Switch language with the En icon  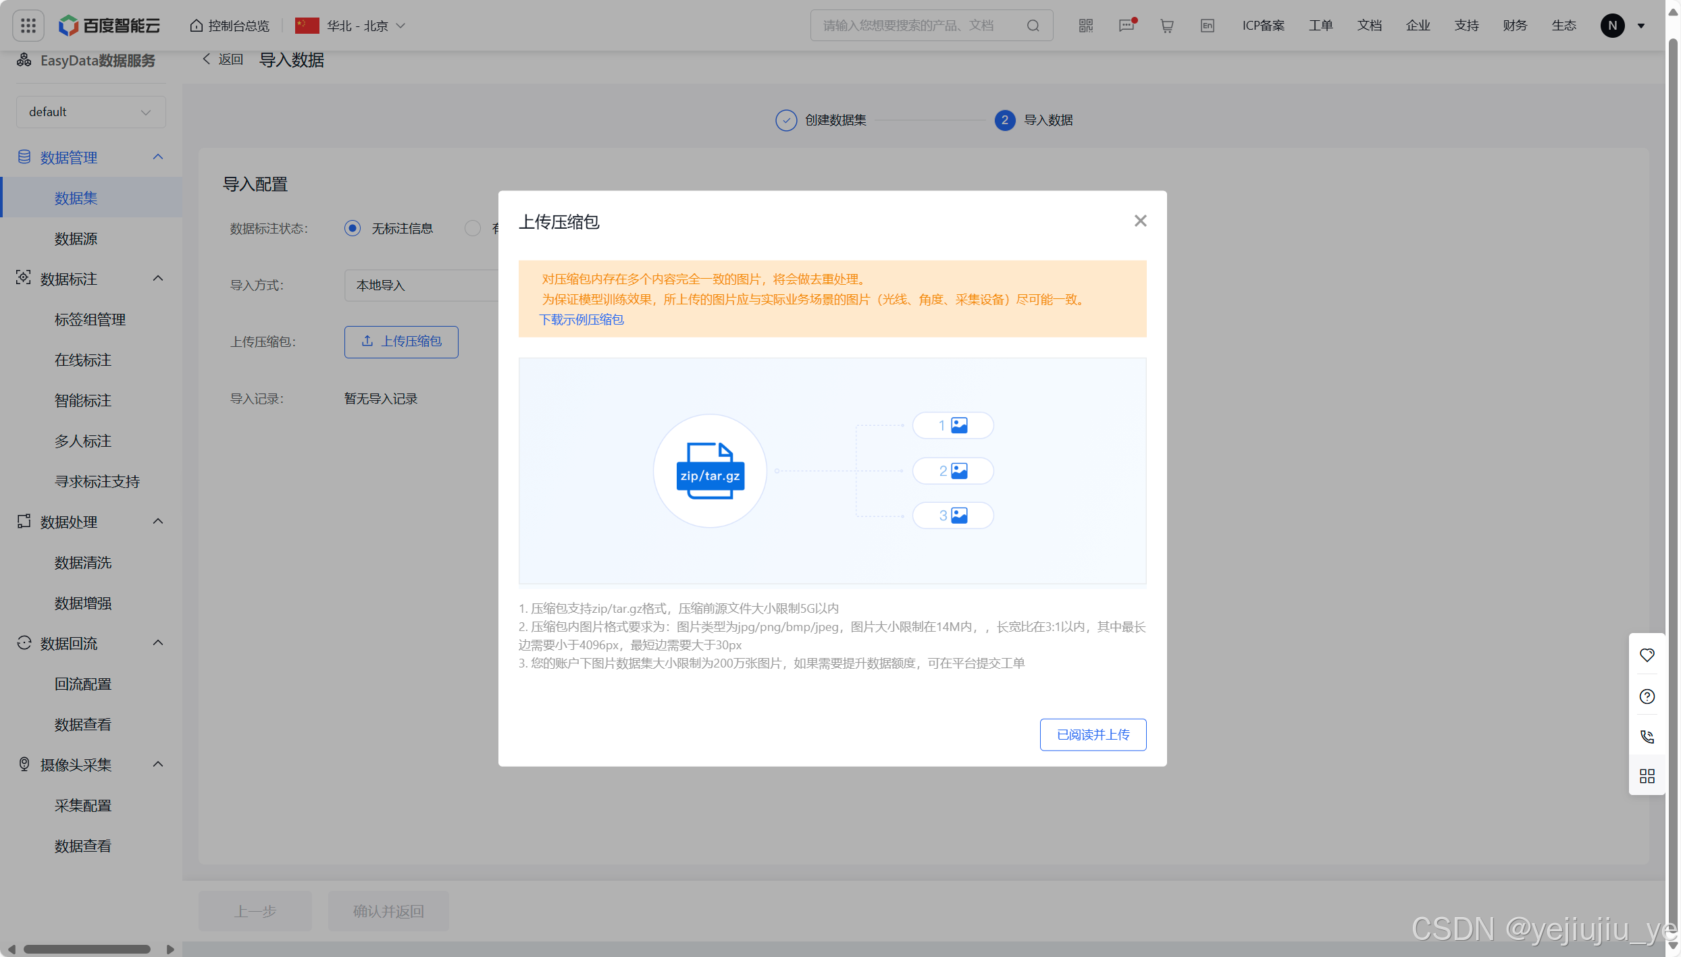click(x=1207, y=26)
